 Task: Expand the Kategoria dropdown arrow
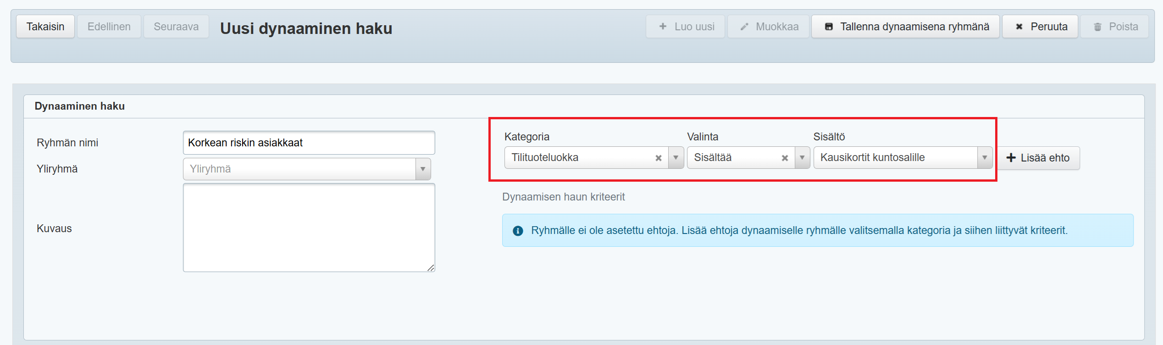pos(676,158)
